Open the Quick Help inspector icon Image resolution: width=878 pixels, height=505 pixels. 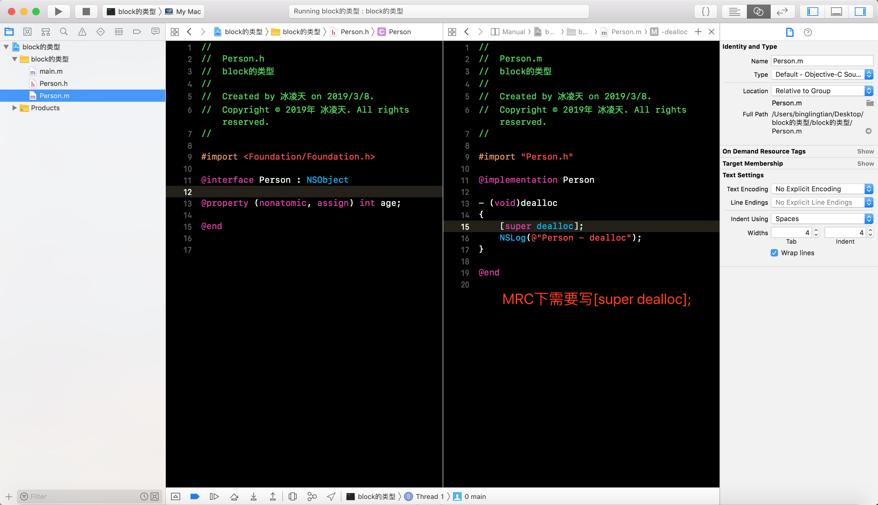pyautogui.click(x=808, y=32)
